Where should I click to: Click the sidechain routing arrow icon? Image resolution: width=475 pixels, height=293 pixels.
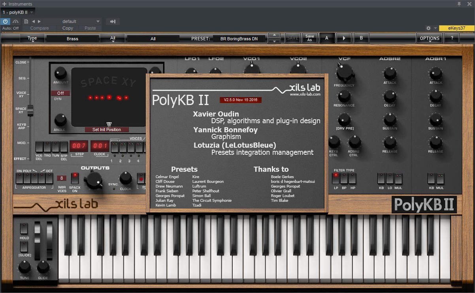[113, 21]
